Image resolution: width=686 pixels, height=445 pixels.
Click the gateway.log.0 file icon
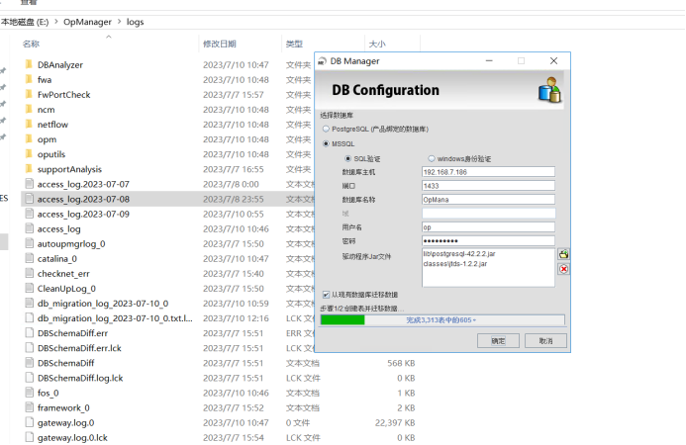pyautogui.click(x=30, y=422)
